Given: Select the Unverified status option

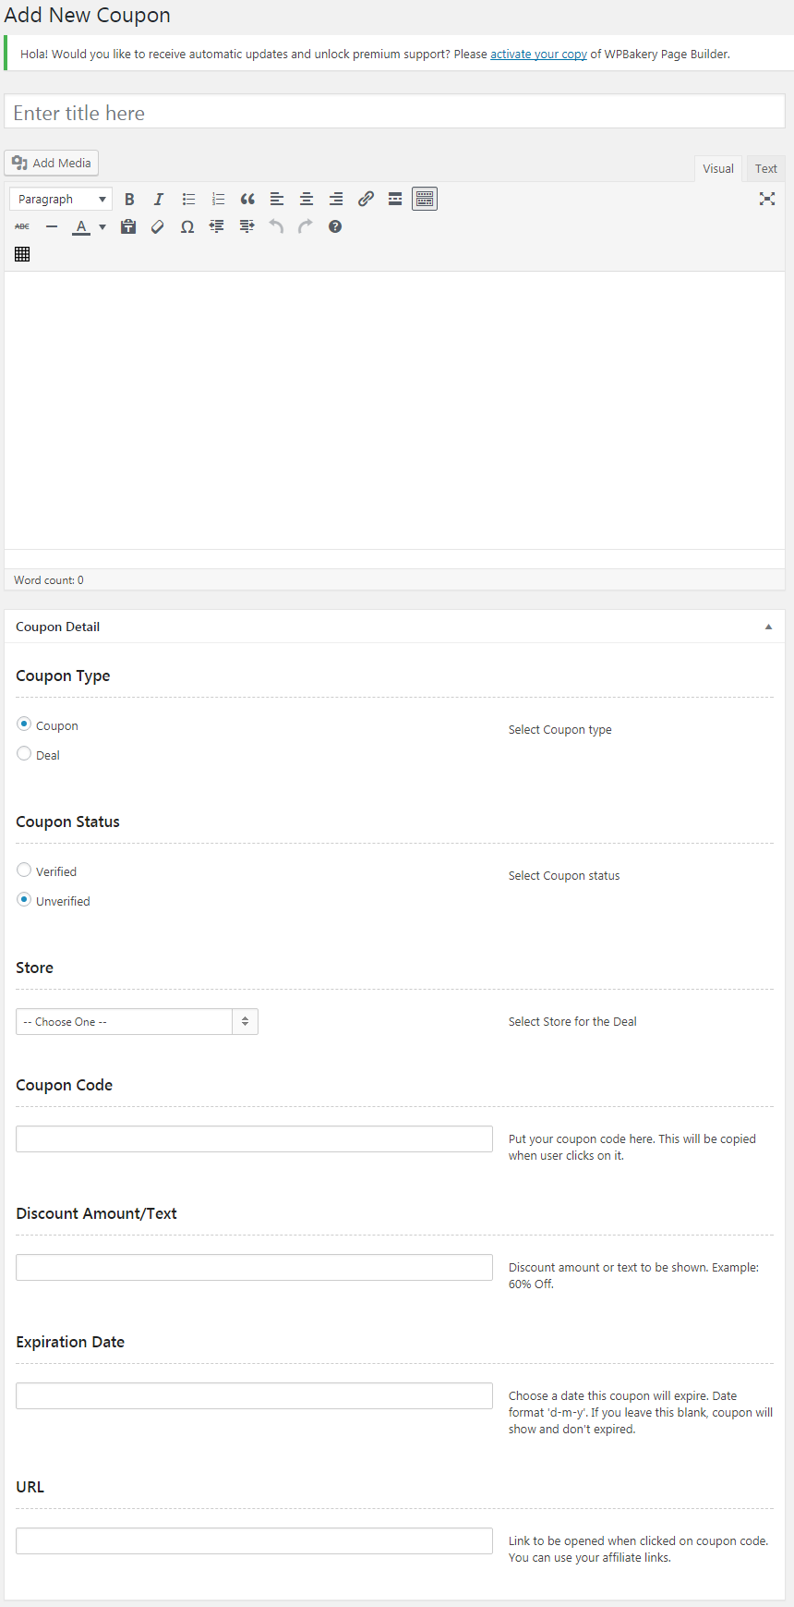Looking at the screenshot, I should click(x=24, y=900).
